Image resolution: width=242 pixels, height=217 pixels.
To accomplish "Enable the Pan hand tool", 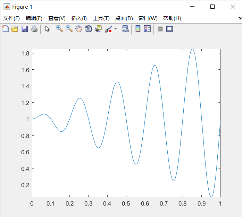I will click(x=79, y=29).
